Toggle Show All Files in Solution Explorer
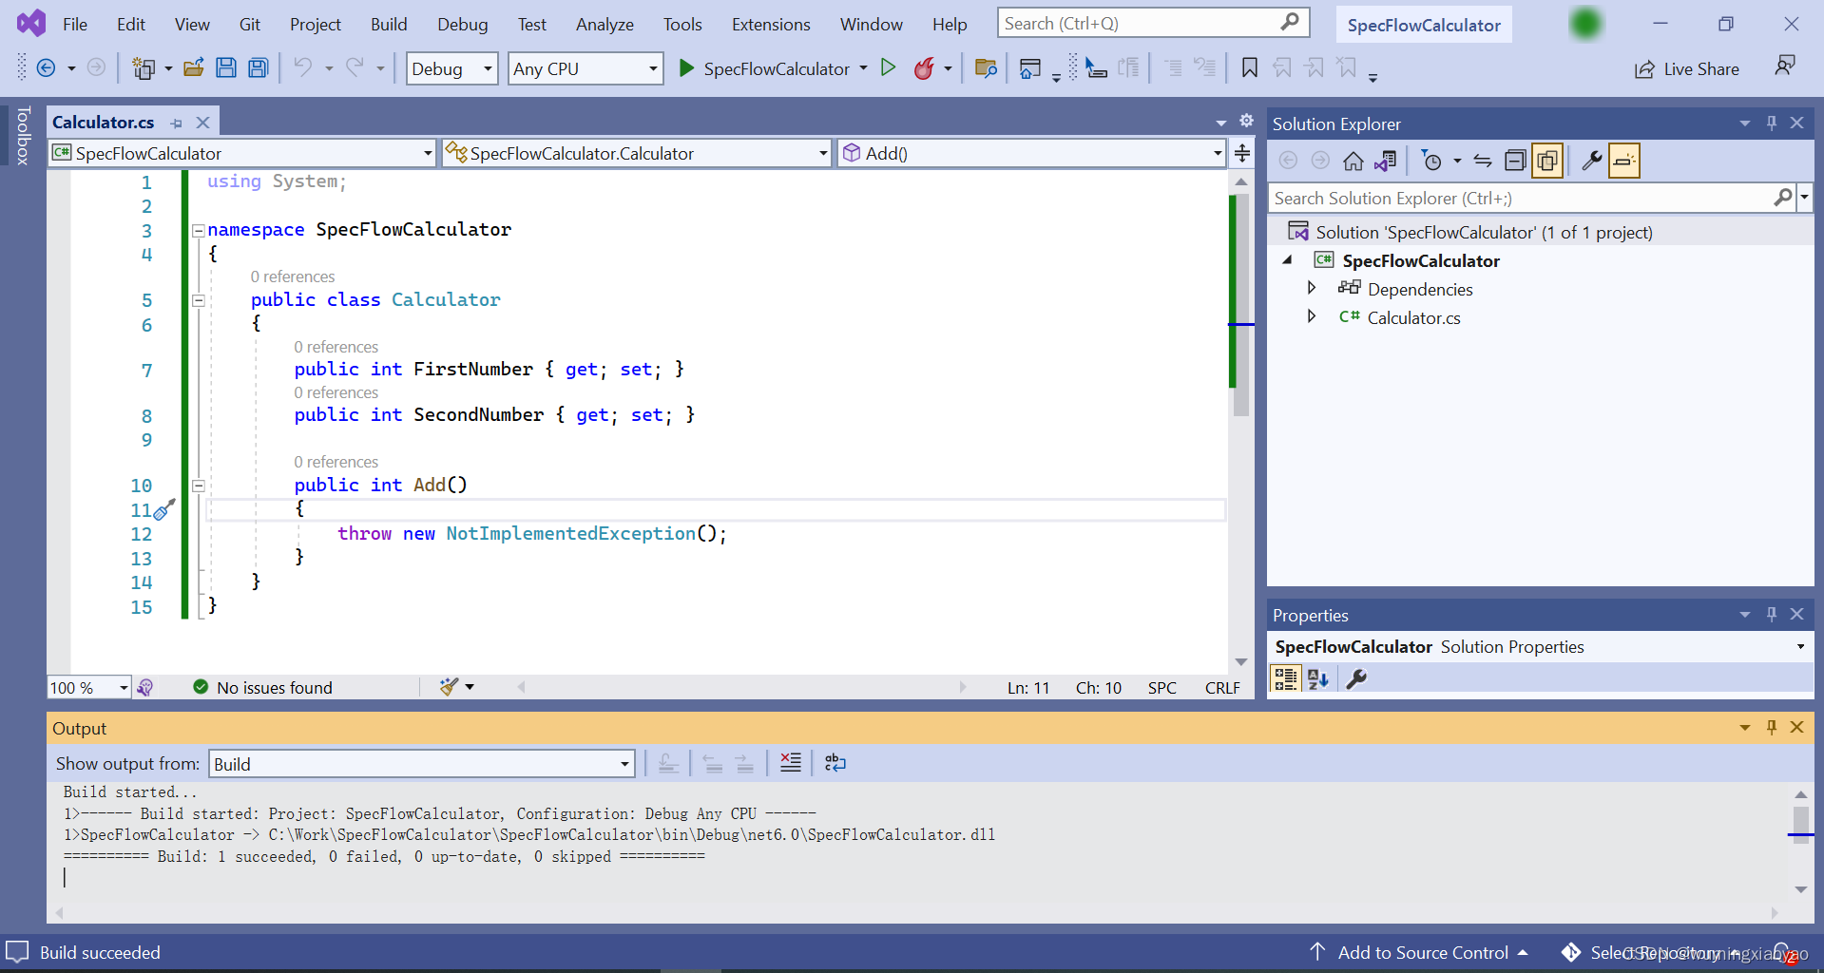Viewport: 1824px width, 973px height. pos(1547,161)
